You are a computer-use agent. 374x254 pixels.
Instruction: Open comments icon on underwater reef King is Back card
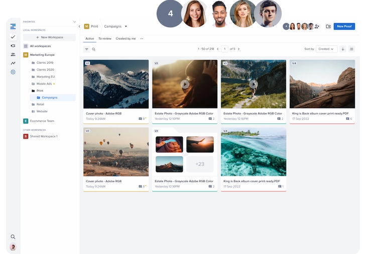280,187
